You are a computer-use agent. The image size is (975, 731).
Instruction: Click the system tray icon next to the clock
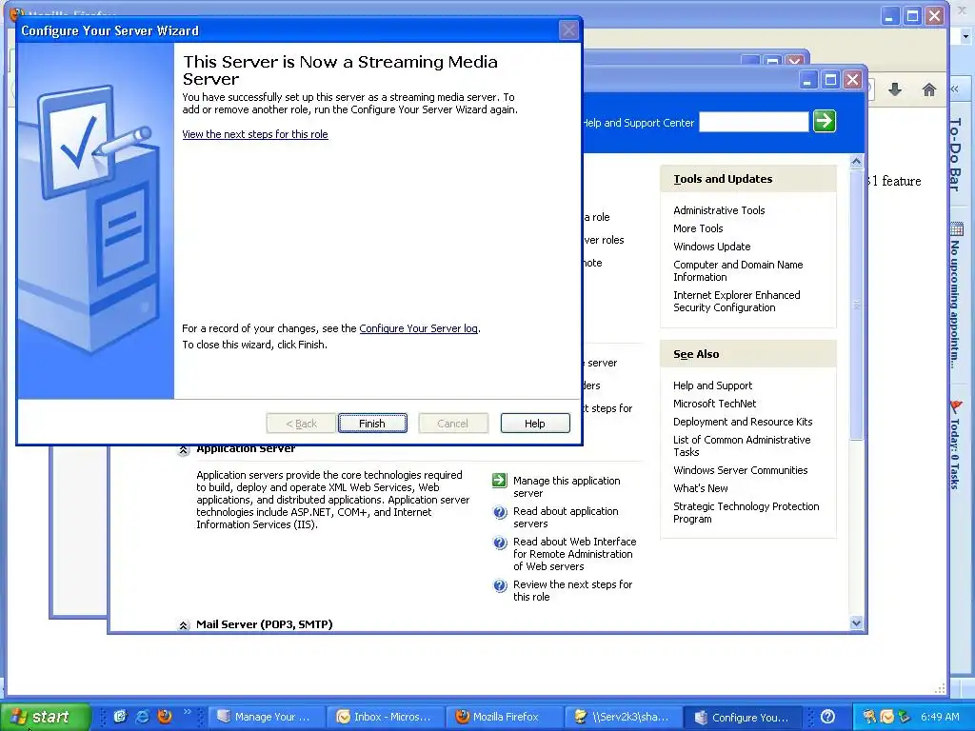[x=905, y=717]
